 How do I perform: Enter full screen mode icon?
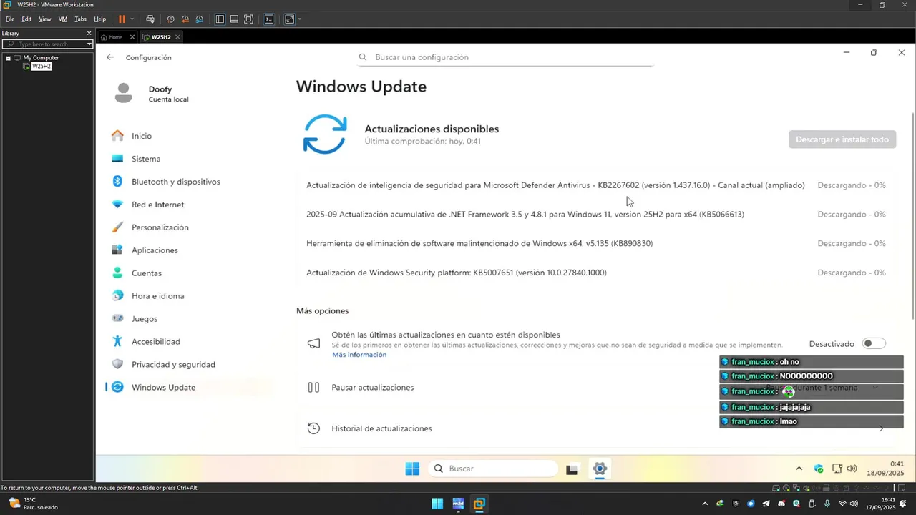pos(248,19)
